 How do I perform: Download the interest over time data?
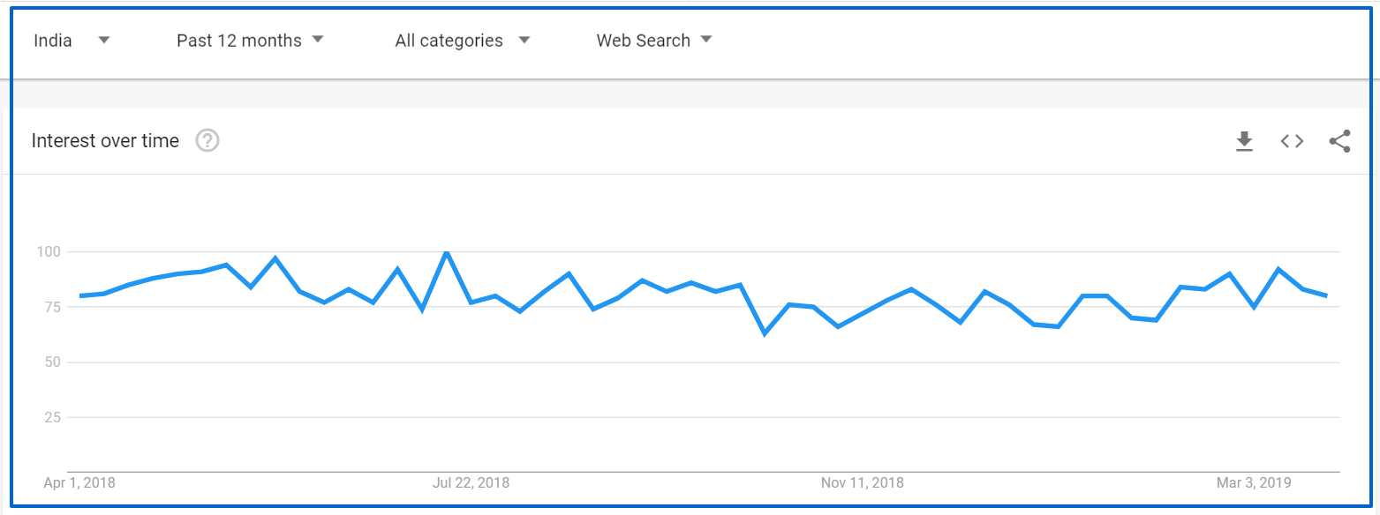pyautogui.click(x=1244, y=141)
